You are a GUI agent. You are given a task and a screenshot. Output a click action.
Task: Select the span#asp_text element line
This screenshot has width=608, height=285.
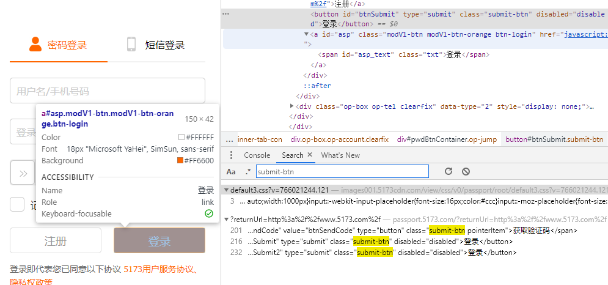pos(404,55)
